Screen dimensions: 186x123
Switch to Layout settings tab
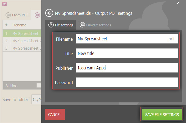[x=96, y=25]
